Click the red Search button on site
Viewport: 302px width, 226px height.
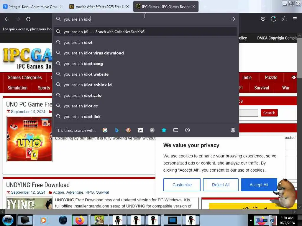click(x=269, y=113)
